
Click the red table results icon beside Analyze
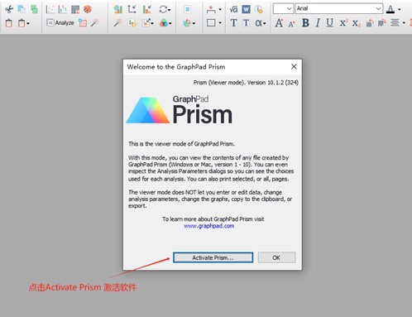tap(83, 23)
